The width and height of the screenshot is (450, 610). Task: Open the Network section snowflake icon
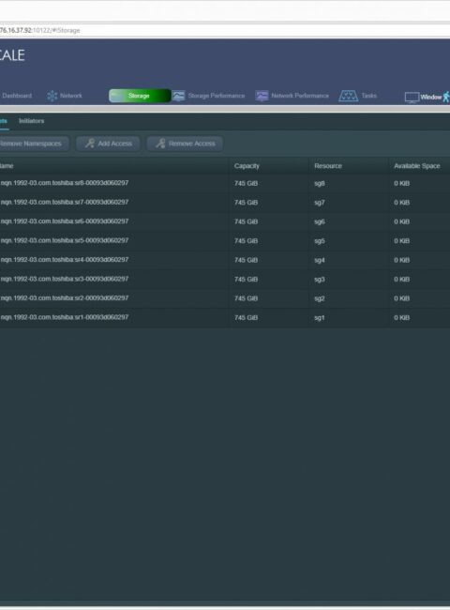click(52, 96)
